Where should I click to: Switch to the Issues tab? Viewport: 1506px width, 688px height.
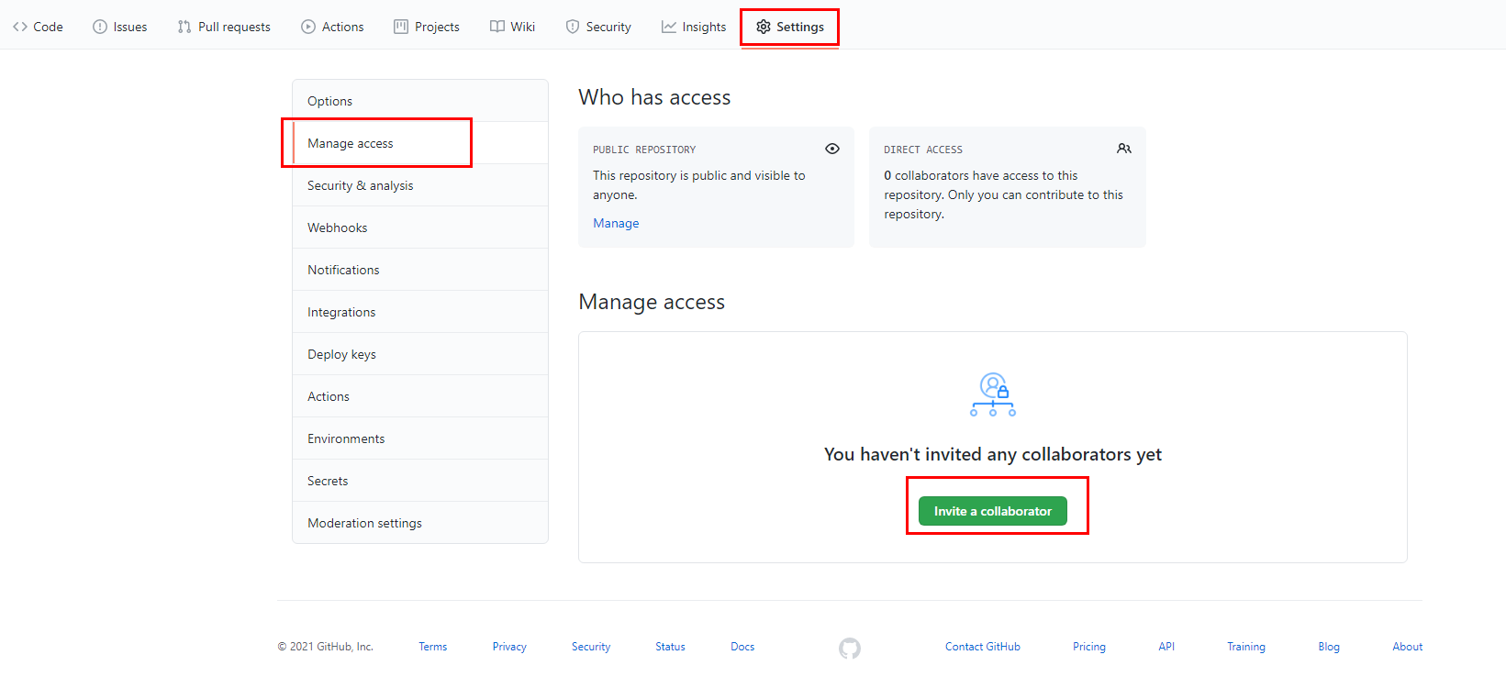click(x=120, y=27)
